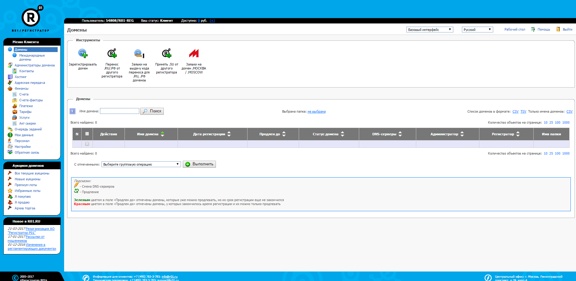
Task: Click the 'не выбрана' folder link
Action: pyautogui.click(x=317, y=111)
